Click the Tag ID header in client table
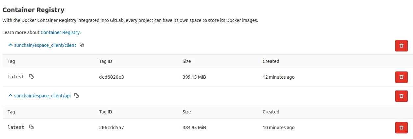This screenshot has width=413, height=139. coord(105,61)
